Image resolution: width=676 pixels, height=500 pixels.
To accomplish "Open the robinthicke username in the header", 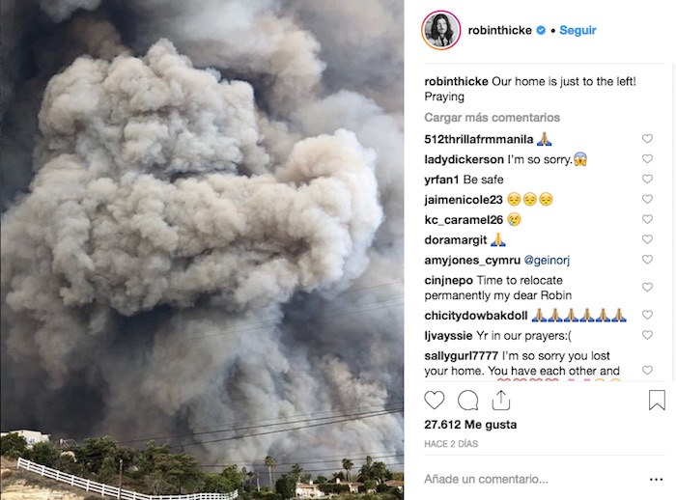I will pos(499,30).
